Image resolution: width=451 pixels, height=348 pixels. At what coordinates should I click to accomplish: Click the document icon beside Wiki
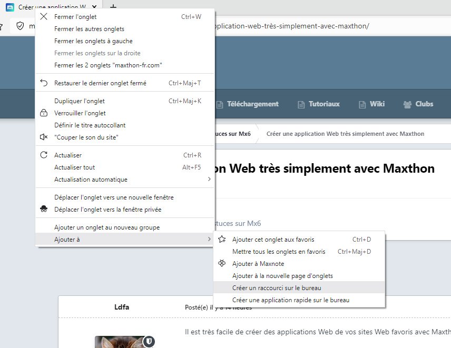pos(362,105)
